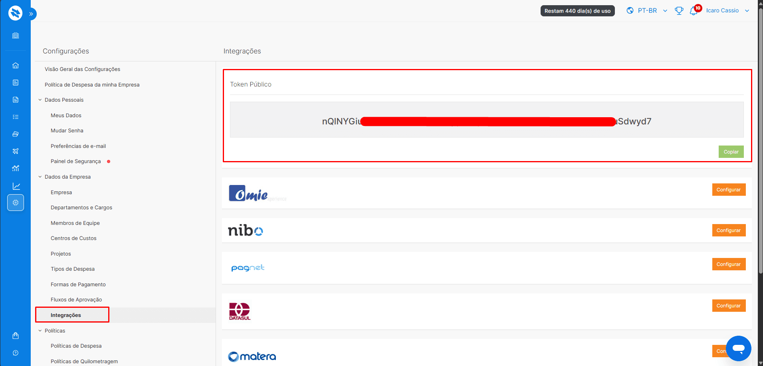Click the Configurações panel title
Image resolution: width=763 pixels, height=366 pixels.
[66, 51]
